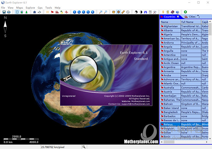Screen dimensions: 212x149
Task: Click the Print icon in toolbar
Action: (9, 12)
